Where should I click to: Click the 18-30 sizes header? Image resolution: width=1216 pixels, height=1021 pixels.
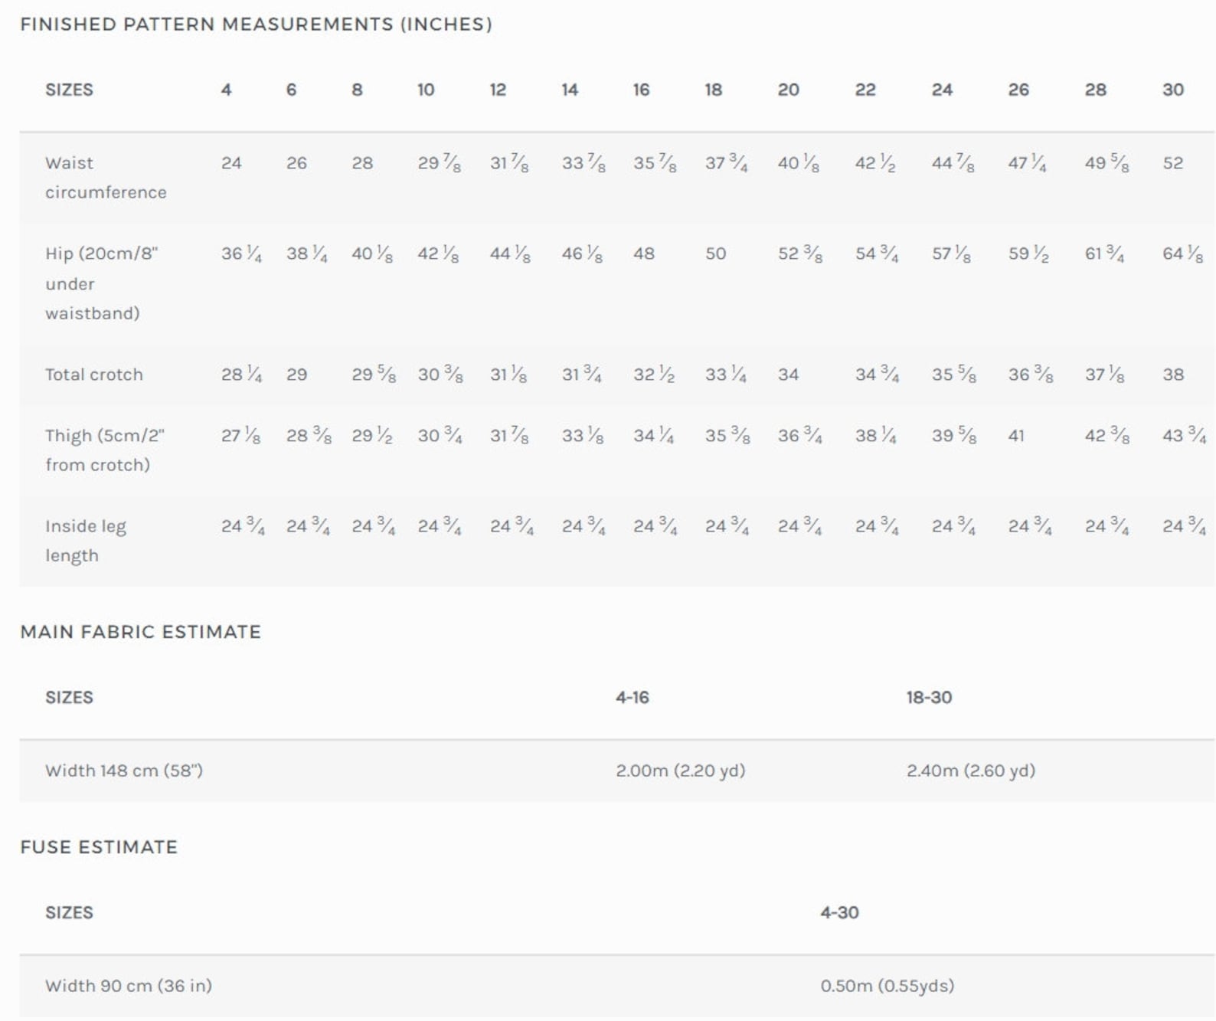pyautogui.click(x=929, y=698)
